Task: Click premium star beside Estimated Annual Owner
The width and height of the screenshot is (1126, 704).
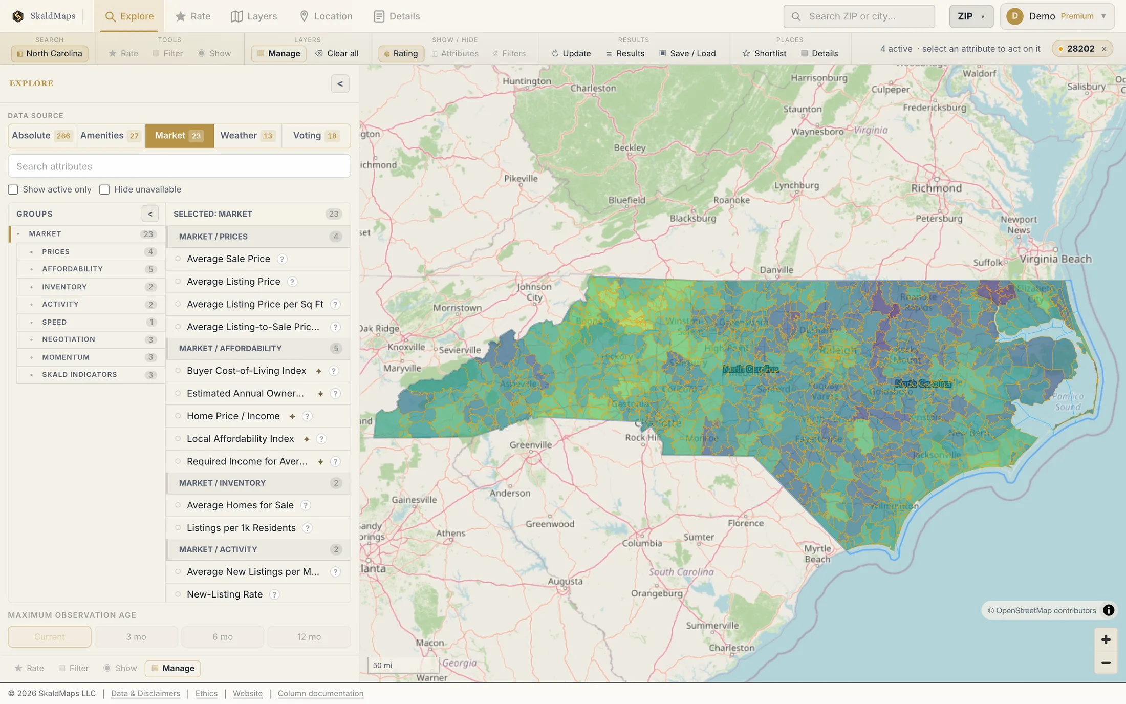Action: click(x=320, y=394)
